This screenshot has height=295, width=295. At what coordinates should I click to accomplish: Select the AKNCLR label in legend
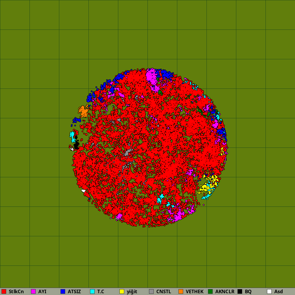(225, 291)
